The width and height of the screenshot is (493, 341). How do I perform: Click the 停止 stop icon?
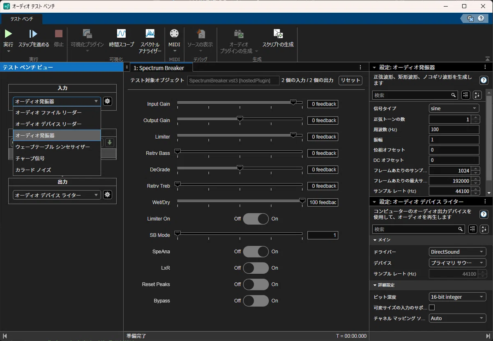59,34
